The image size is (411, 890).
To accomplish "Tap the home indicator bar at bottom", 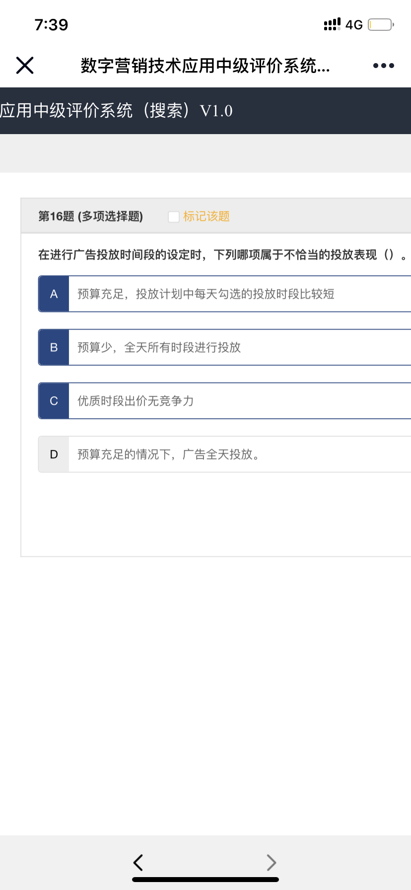I will pyautogui.click(x=205, y=880).
